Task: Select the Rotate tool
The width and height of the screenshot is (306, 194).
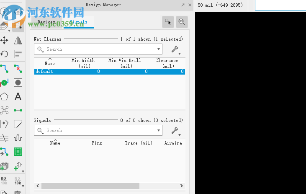Action: pos(4,54)
